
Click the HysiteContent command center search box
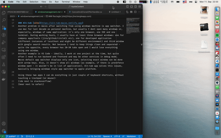click(x=80, y=7)
